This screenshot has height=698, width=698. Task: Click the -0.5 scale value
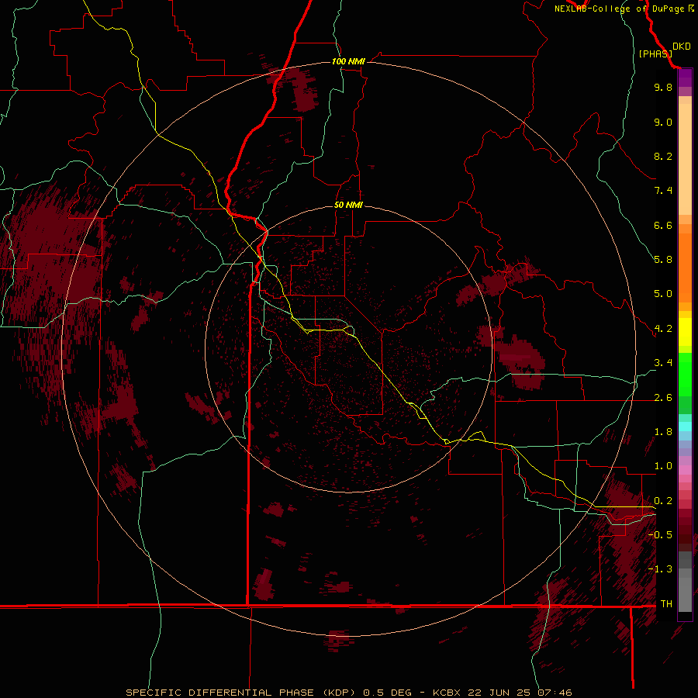(x=660, y=535)
